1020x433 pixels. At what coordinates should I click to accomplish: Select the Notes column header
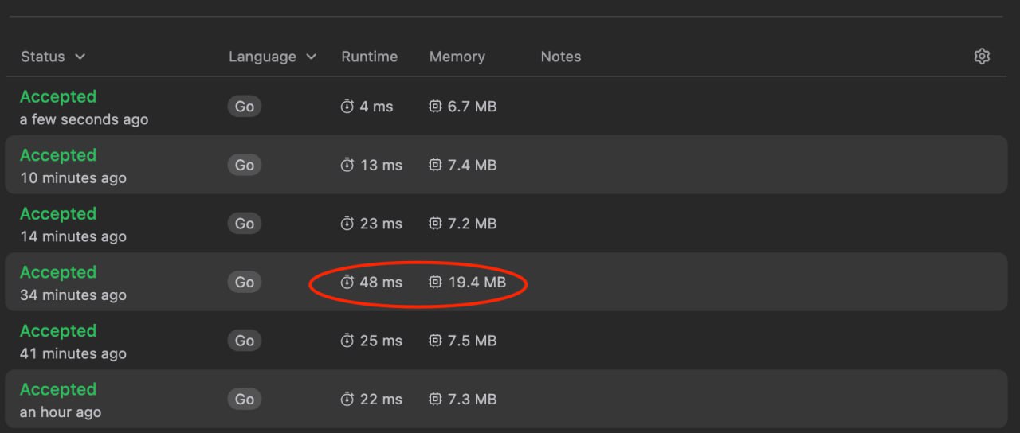[x=561, y=57]
